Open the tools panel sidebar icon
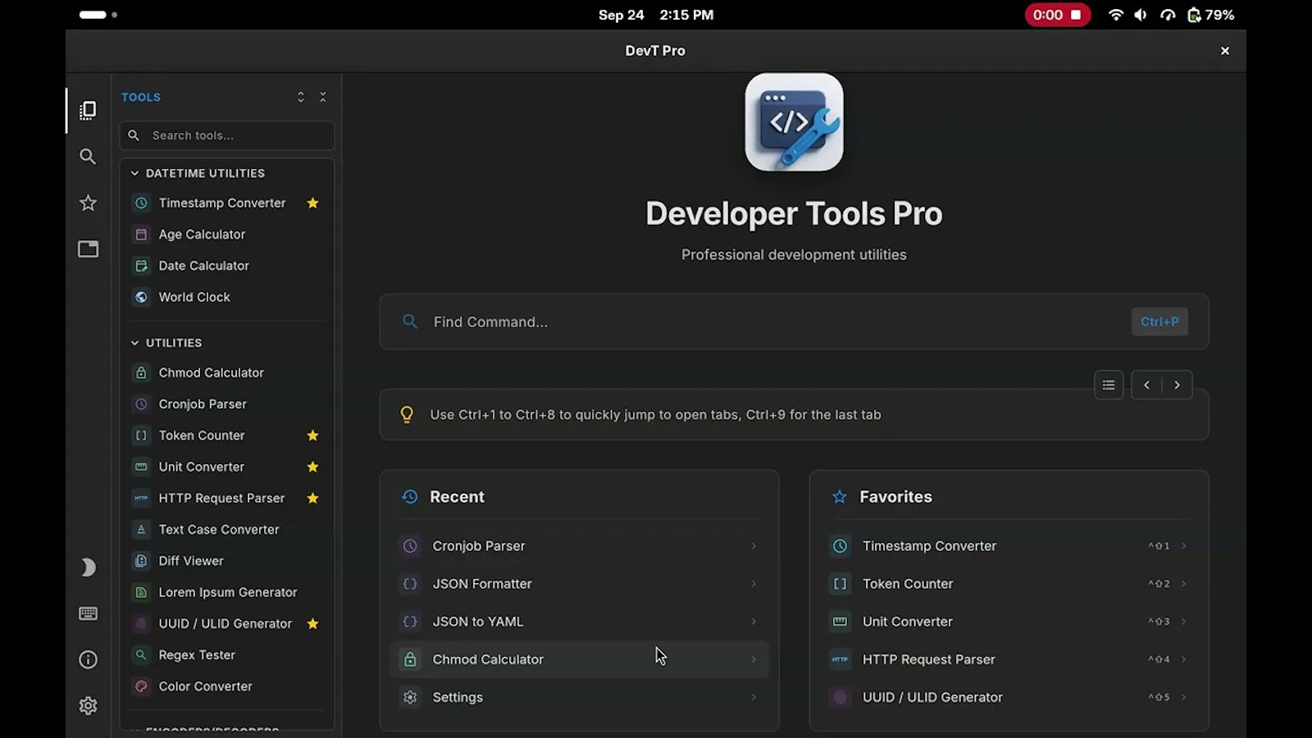Screen dimensions: 1312x738 point(88,110)
